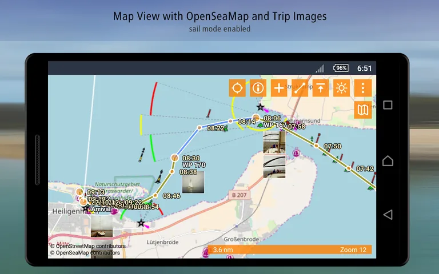
Task: Open the three-dot overflow menu
Action: pos(363,88)
